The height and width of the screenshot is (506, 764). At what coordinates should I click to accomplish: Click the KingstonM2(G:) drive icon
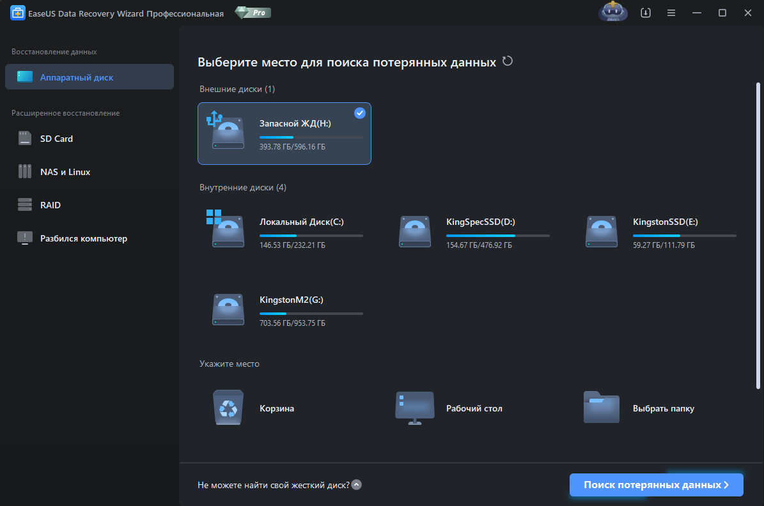click(x=228, y=309)
